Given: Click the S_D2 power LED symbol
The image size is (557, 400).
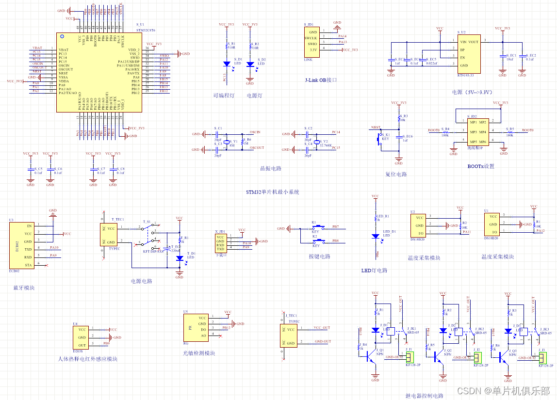Looking at the screenshot, I should pos(250,64).
